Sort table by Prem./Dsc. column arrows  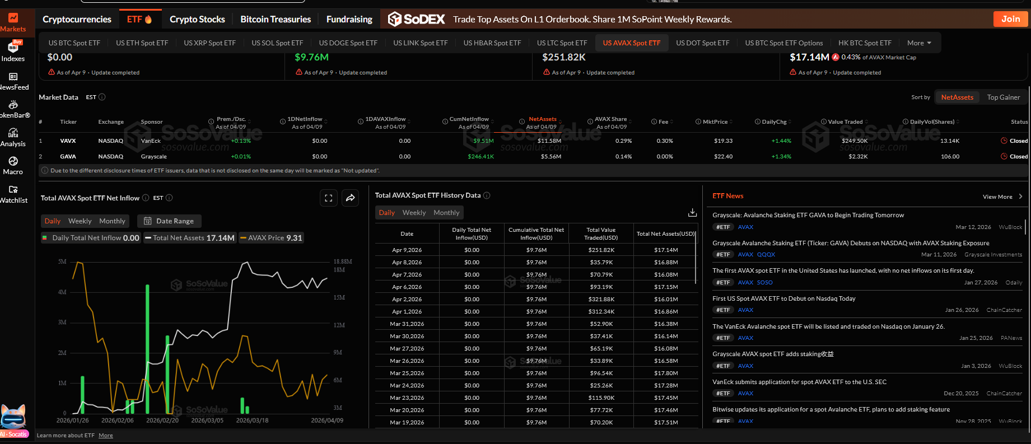249,122
